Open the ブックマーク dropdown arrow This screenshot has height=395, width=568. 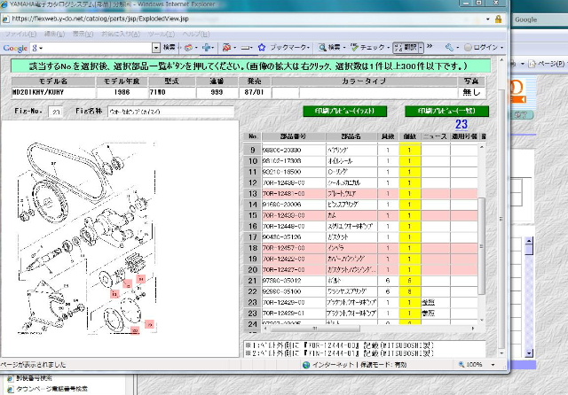point(308,48)
